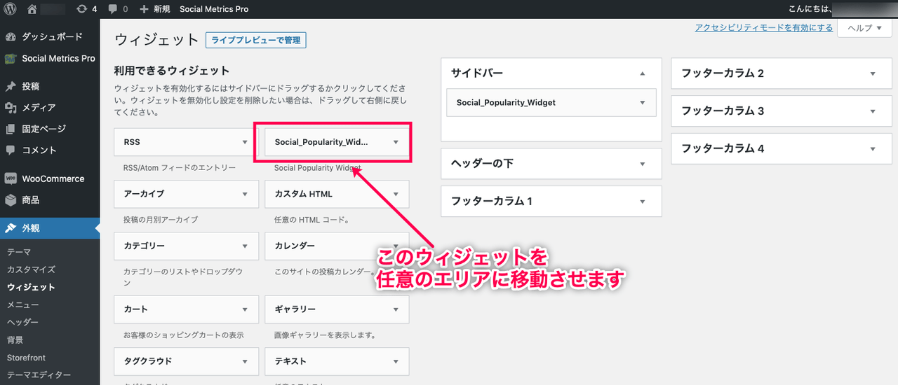Go to メニュー submenu
This screenshot has height=385, width=898.
(x=23, y=304)
